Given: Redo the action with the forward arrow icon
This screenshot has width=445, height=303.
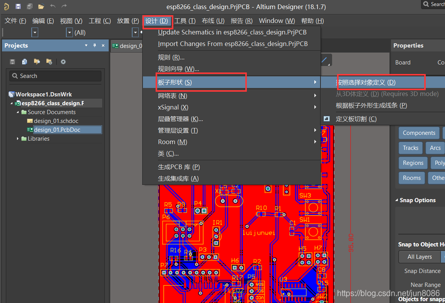Looking at the screenshot, I should [64, 6].
